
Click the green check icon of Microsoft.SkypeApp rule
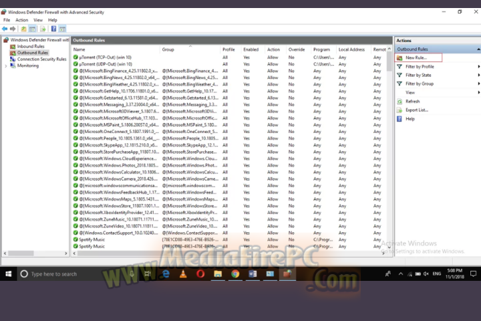(x=75, y=145)
